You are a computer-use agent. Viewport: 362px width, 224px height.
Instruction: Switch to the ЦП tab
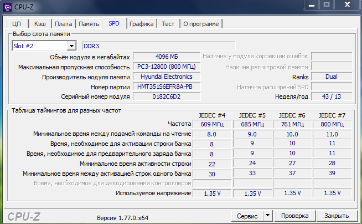[16, 24]
